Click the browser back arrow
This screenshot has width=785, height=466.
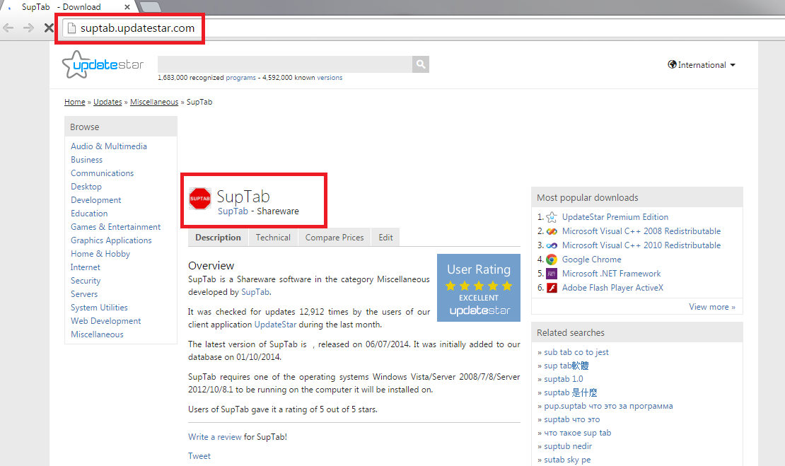pyautogui.click(x=8, y=28)
